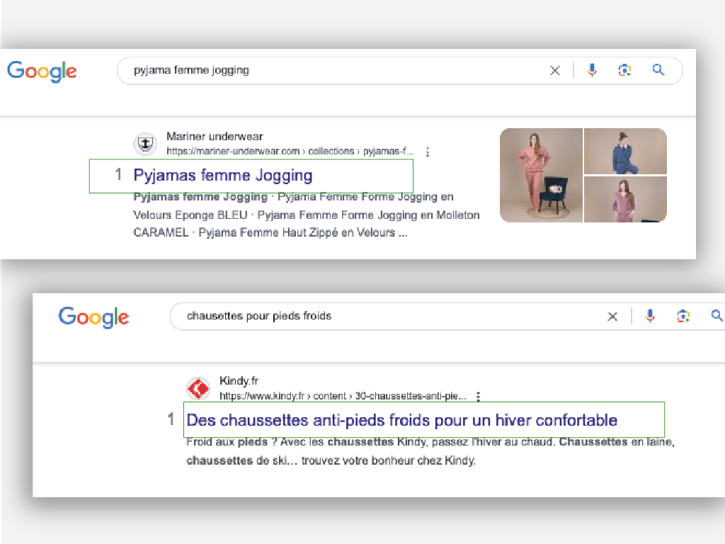The height and width of the screenshot is (544, 725).
Task: Clear the 'chaussettes pour pieds froids' query
Action: tap(612, 316)
